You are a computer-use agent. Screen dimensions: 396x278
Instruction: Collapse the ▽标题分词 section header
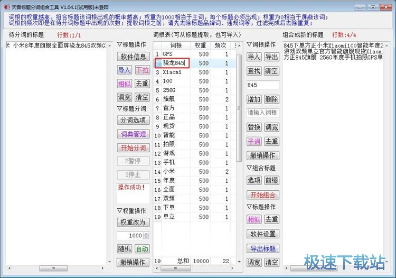point(131,109)
